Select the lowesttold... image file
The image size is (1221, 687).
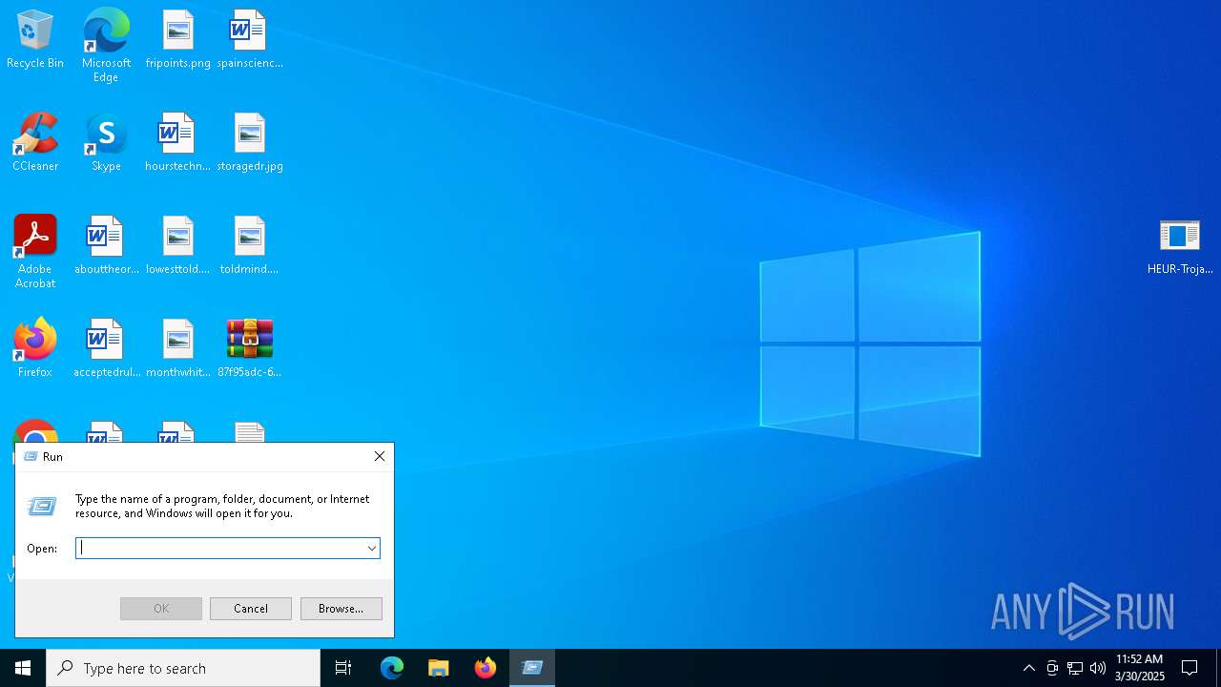tap(178, 246)
